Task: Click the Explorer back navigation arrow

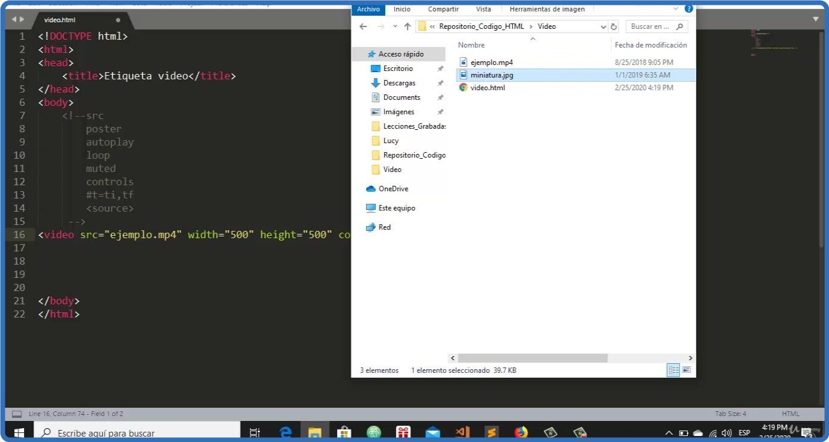Action: click(x=362, y=26)
